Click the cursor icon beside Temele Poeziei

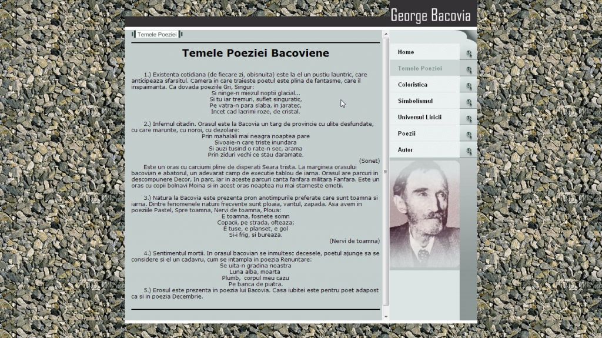point(469,70)
